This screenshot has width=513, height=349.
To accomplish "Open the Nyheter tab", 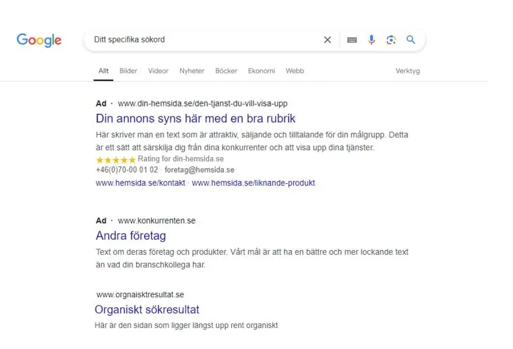I will (x=191, y=71).
